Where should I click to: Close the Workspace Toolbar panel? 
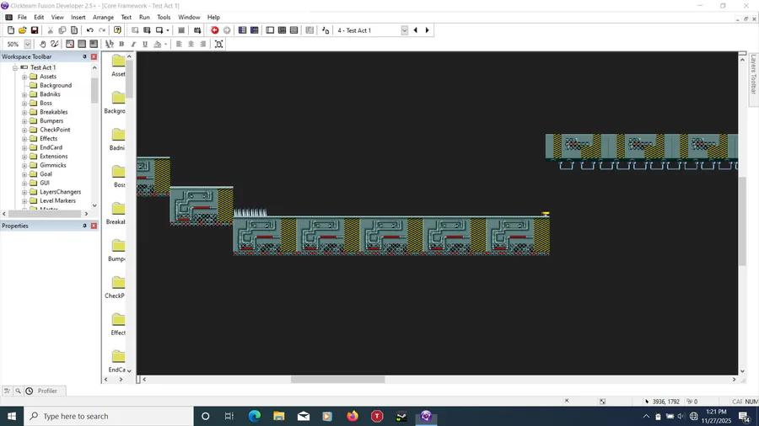tap(94, 56)
